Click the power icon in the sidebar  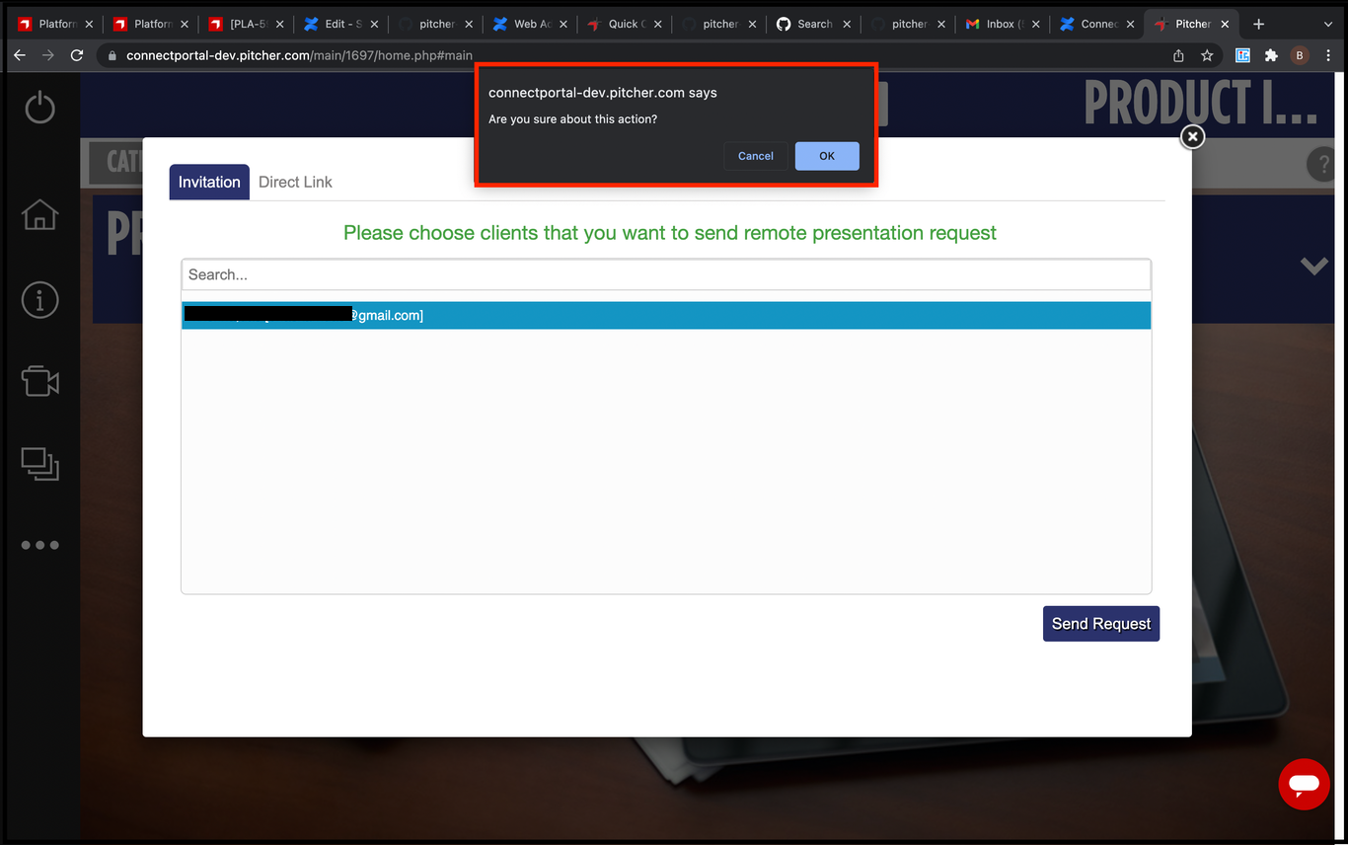point(39,107)
